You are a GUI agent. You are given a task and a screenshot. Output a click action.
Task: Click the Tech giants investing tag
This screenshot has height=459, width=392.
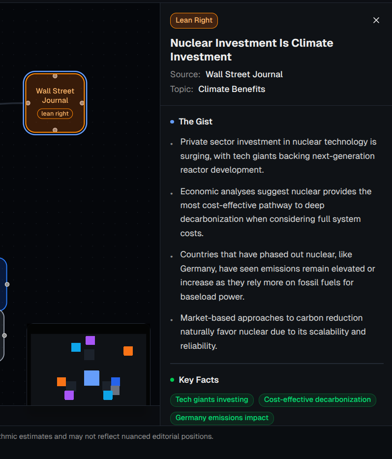[211, 400]
